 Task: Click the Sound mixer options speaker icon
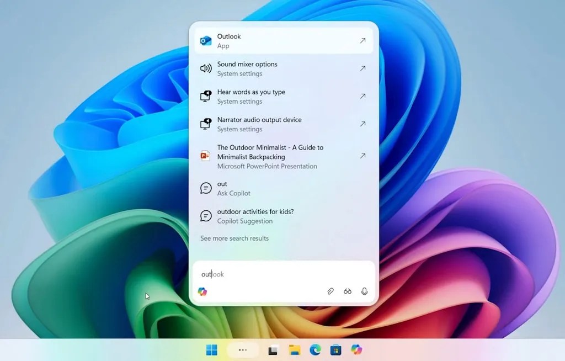tap(205, 68)
